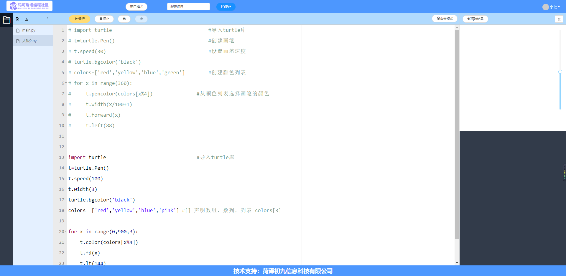Click the 停止 stop button
The width and height of the screenshot is (566, 276).
pos(104,19)
